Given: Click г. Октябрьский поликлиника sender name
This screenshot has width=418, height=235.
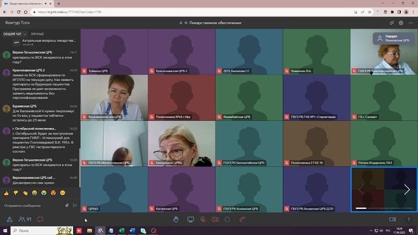Looking at the screenshot, I should coord(34,129).
